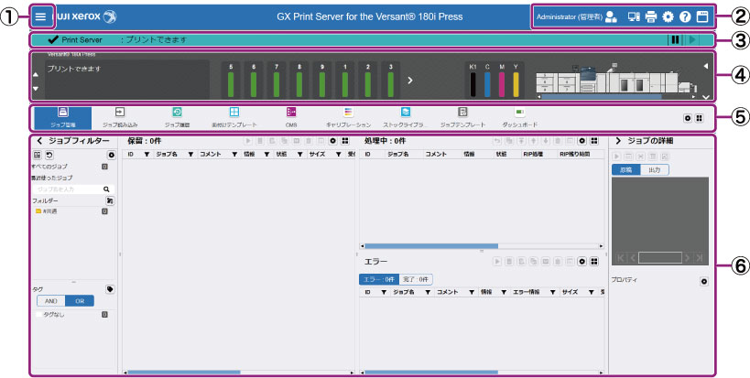This screenshot has height=378, width=750.
Task: Open the help question mark icon
Action: pyautogui.click(x=685, y=16)
